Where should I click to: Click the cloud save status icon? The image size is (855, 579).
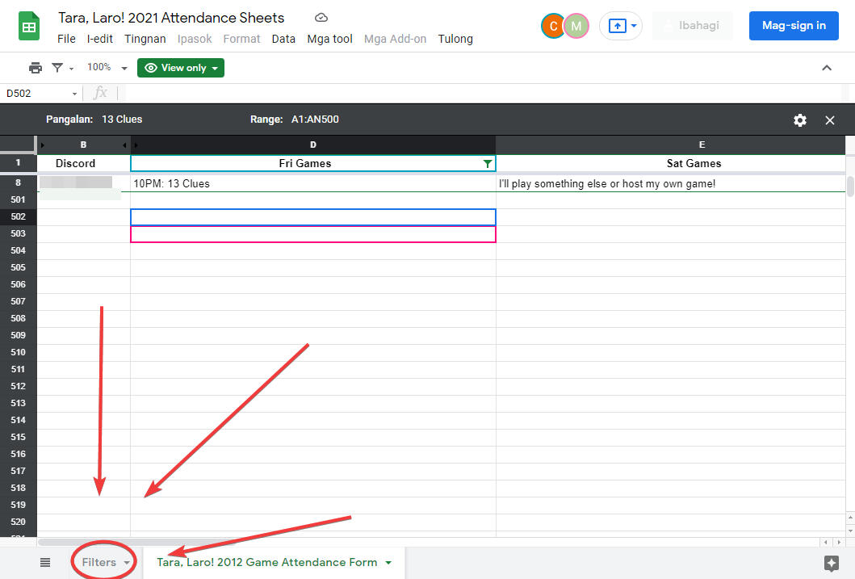coord(321,18)
